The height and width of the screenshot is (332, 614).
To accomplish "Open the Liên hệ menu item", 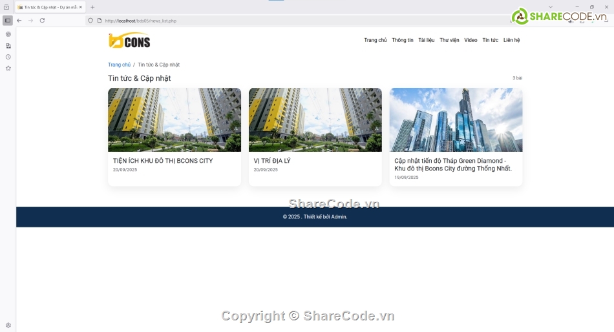I will 511,40.
